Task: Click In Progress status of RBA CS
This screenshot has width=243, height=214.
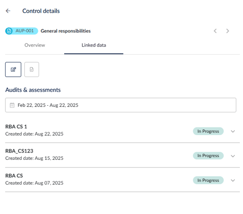Action: pyautogui.click(x=208, y=180)
